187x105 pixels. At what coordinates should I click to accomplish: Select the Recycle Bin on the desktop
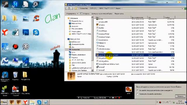click(15, 76)
